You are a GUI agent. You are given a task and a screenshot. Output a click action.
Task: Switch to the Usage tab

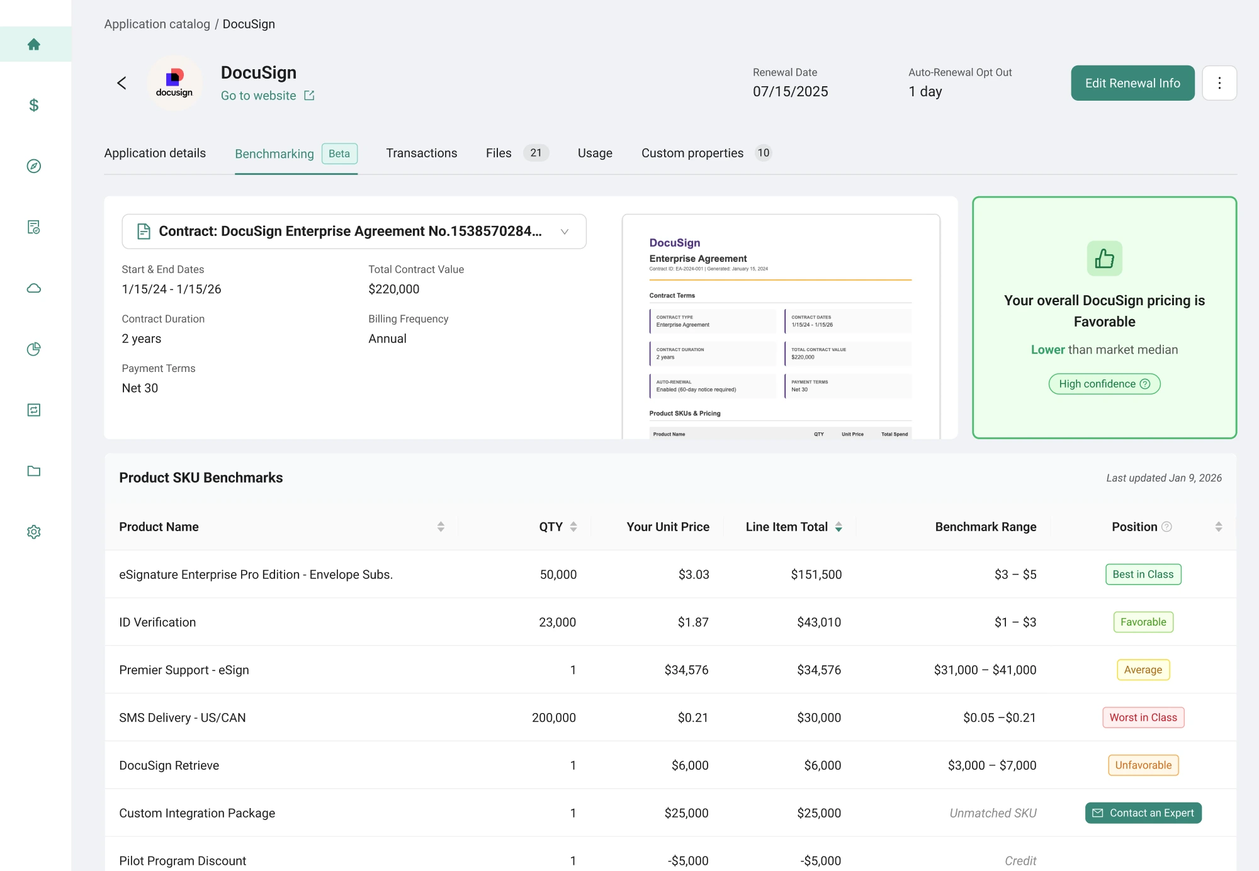[x=595, y=153]
